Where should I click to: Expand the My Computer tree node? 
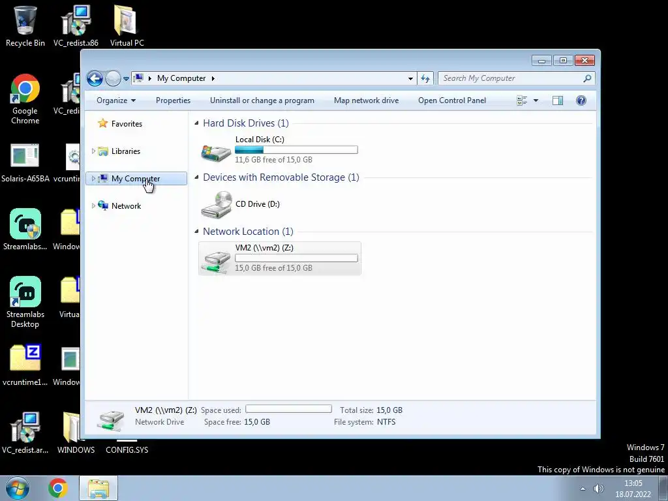pos(93,179)
